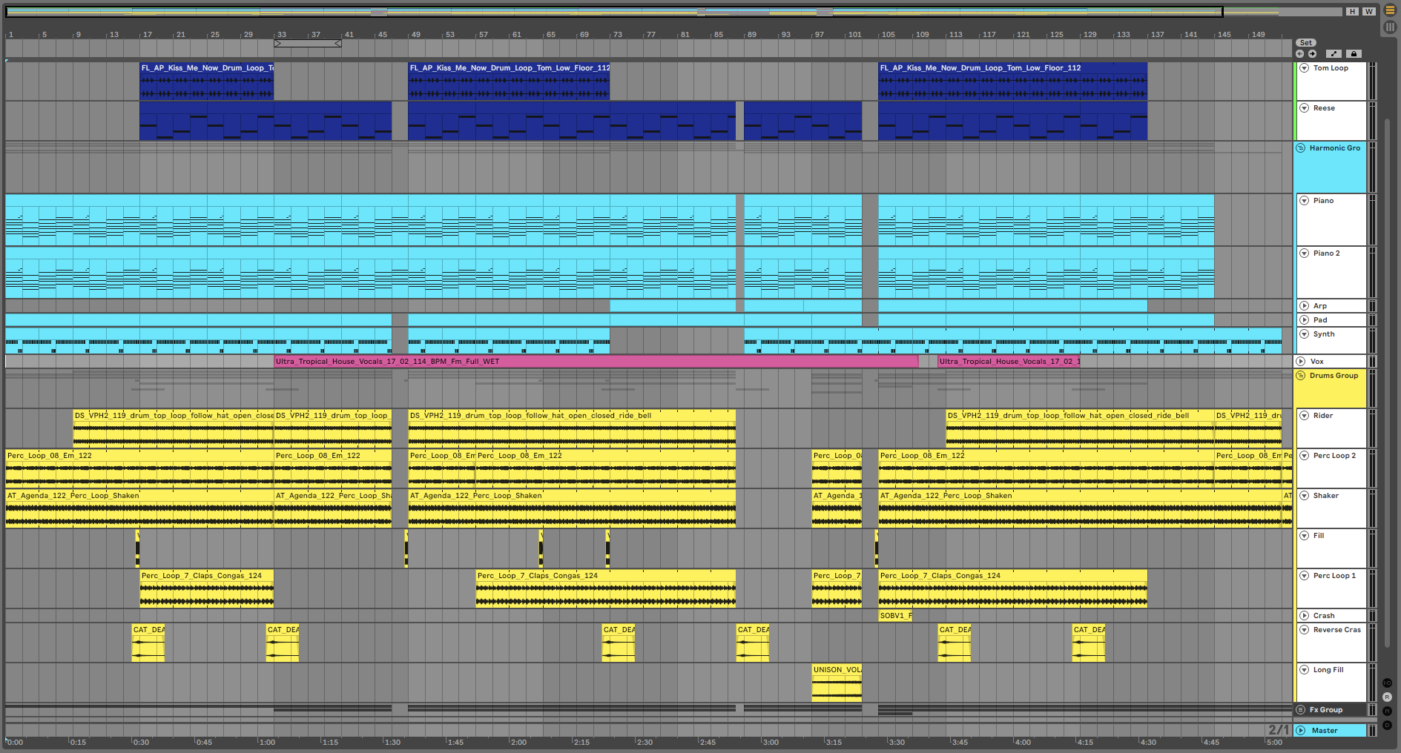Fold the Reverse Crash track
Image resolution: width=1401 pixels, height=753 pixels.
pos(1305,630)
